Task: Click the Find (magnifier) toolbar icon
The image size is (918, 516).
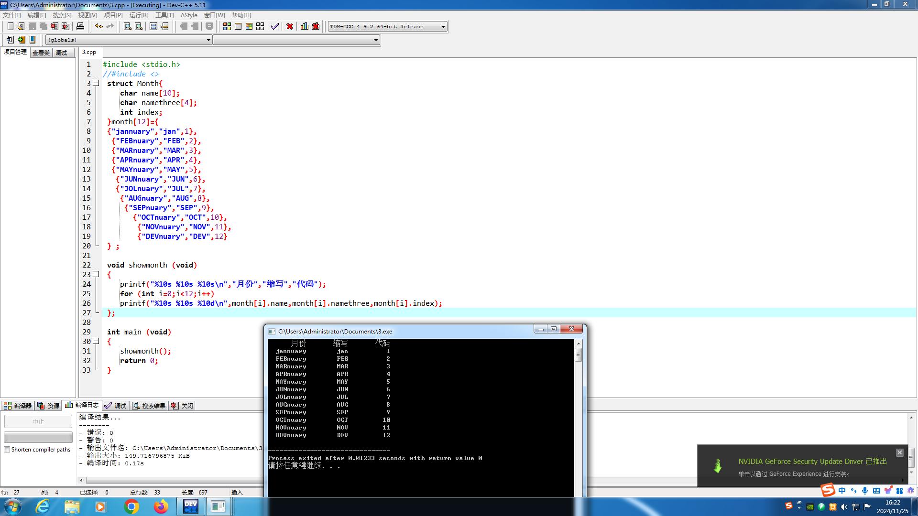Action: (128, 26)
